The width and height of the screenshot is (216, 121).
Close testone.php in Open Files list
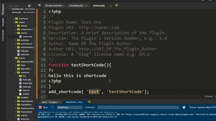coord(9,12)
